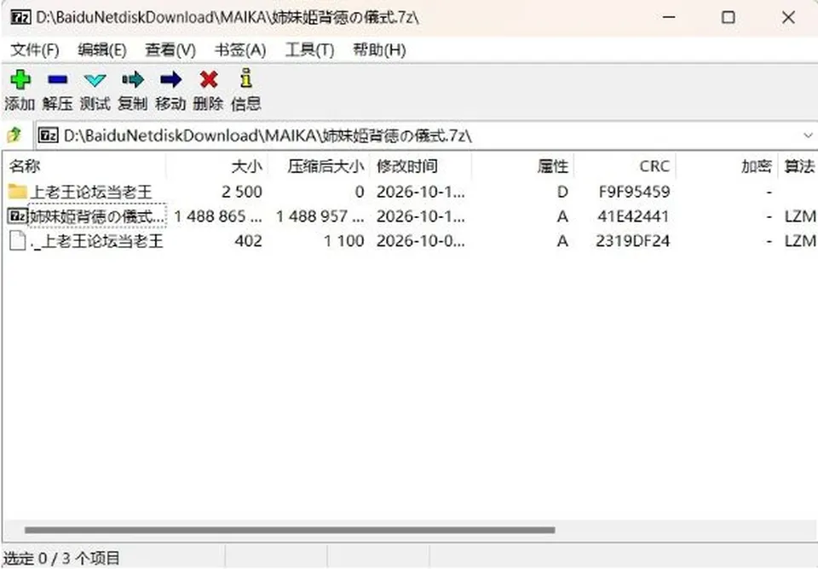Click the size value 2 500
The height and width of the screenshot is (569, 818).
pyautogui.click(x=241, y=192)
